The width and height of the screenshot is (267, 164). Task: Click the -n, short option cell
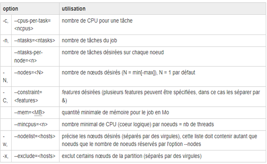[6, 41]
